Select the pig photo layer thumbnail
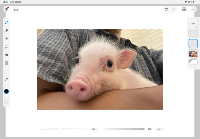The height and width of the screenshot is (139, 200). click(x=193, y=54)
